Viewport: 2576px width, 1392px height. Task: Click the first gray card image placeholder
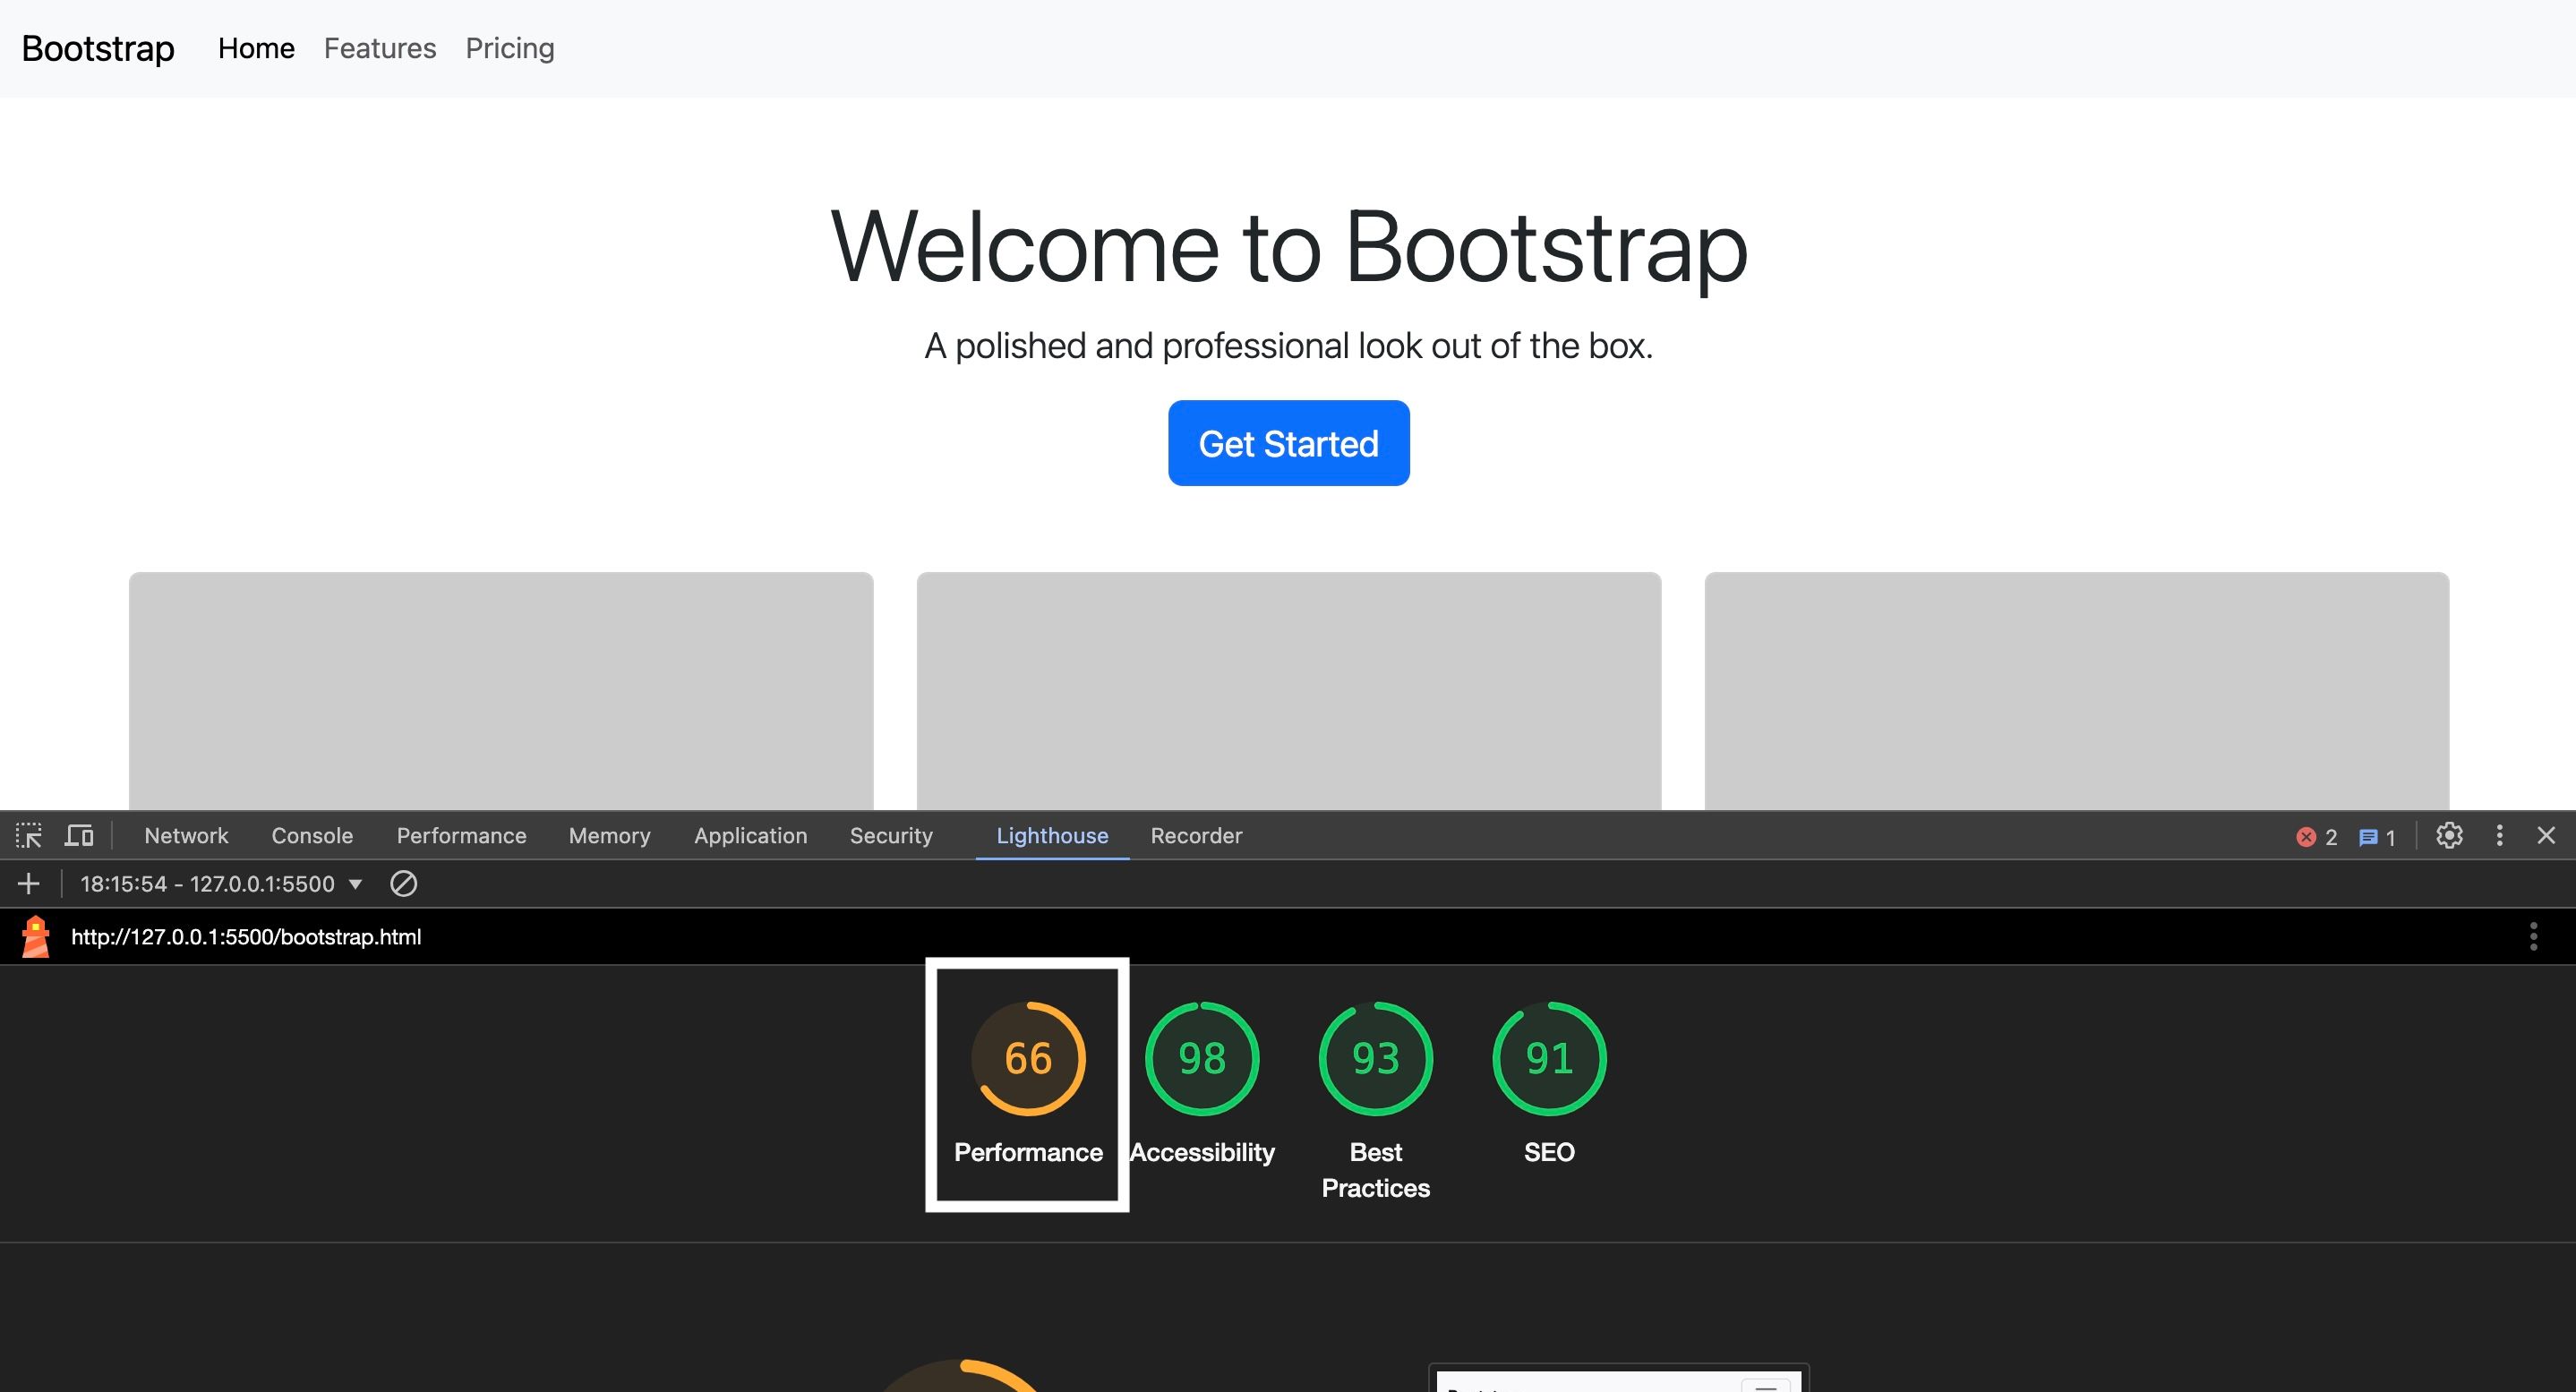[x=501, y=691]
